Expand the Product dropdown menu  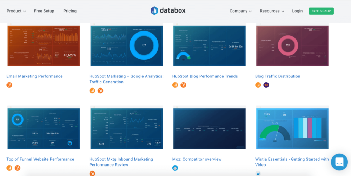coord(16,11)
